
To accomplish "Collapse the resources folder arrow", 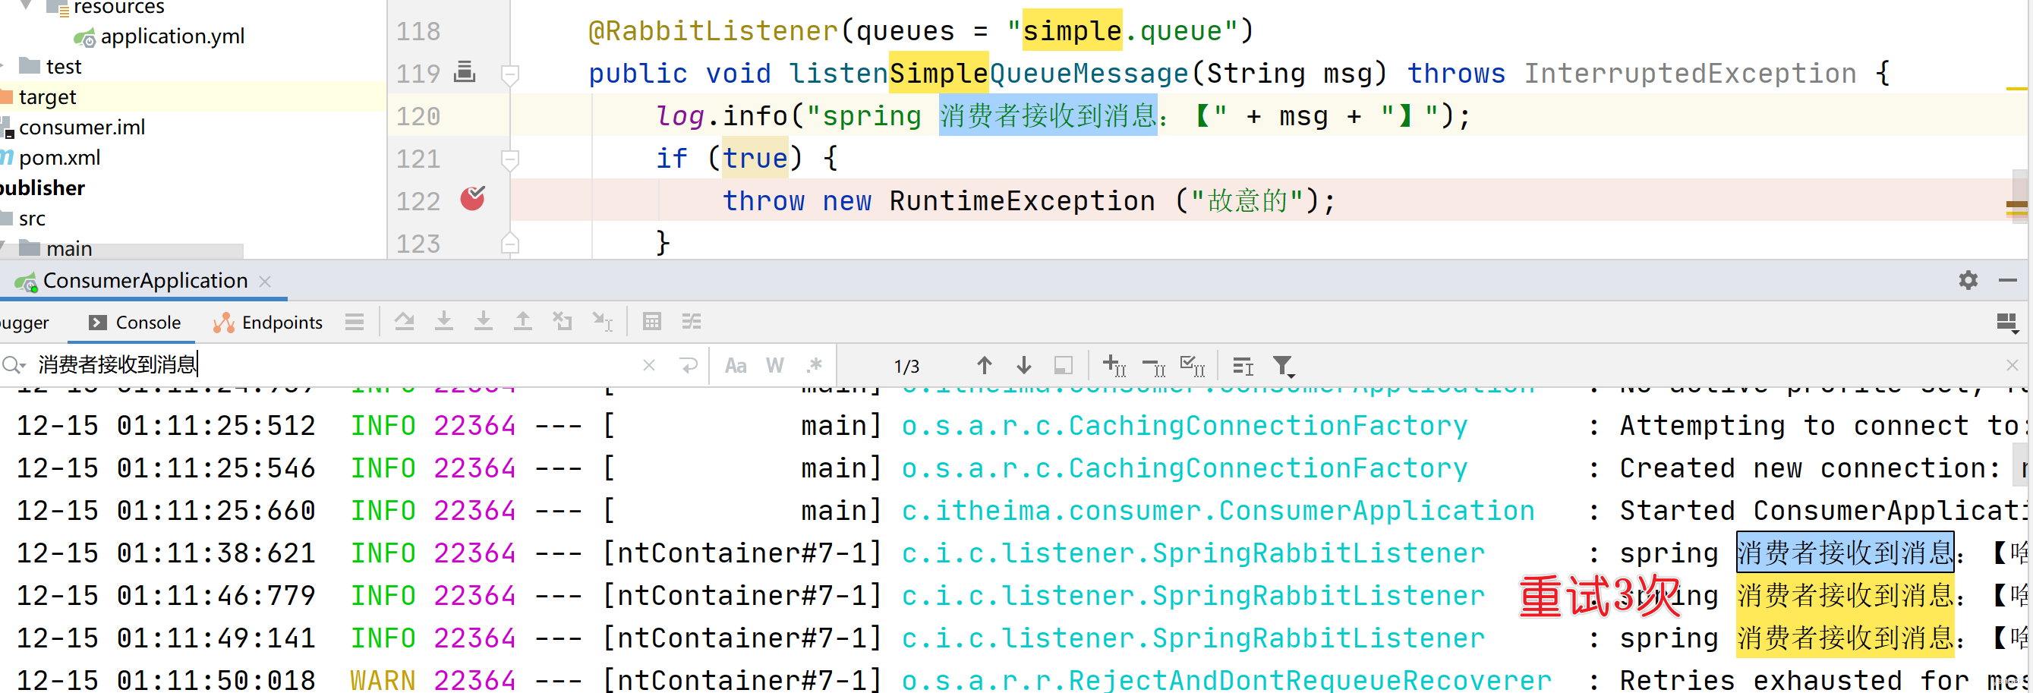I will point(26,5).
